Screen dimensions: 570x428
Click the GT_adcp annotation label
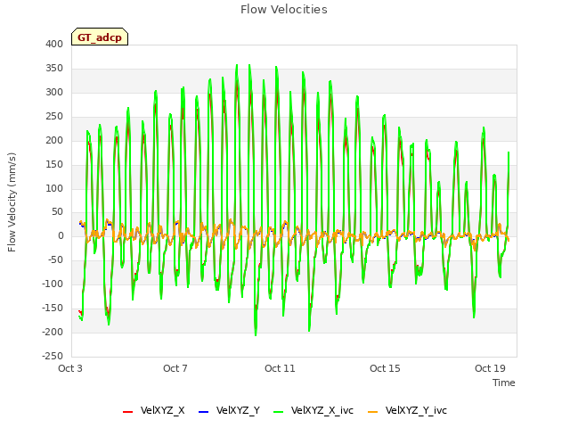tap(100, 37)
